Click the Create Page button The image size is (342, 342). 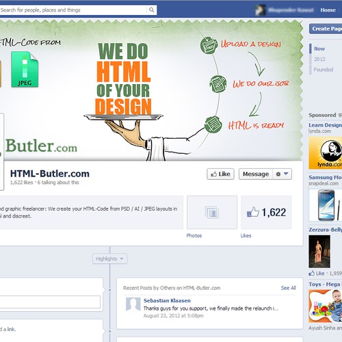(x=326, y=29)
